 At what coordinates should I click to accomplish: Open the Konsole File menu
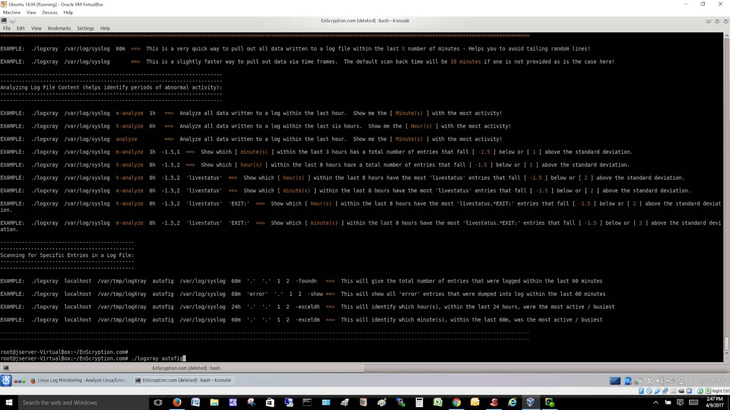coord(7,28)
